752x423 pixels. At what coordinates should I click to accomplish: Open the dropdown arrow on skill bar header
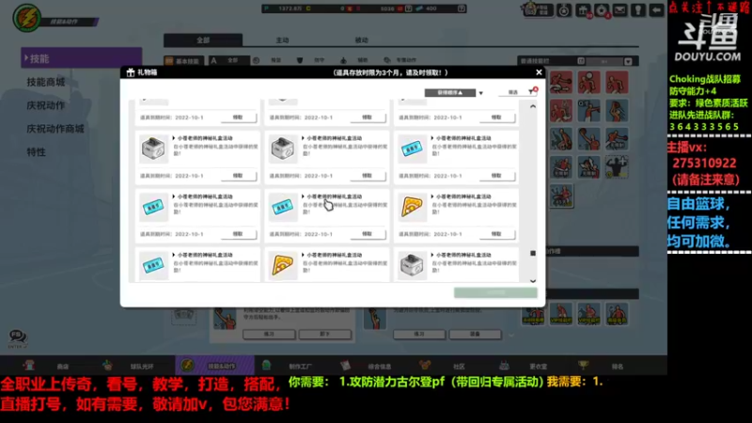point(628,61)
